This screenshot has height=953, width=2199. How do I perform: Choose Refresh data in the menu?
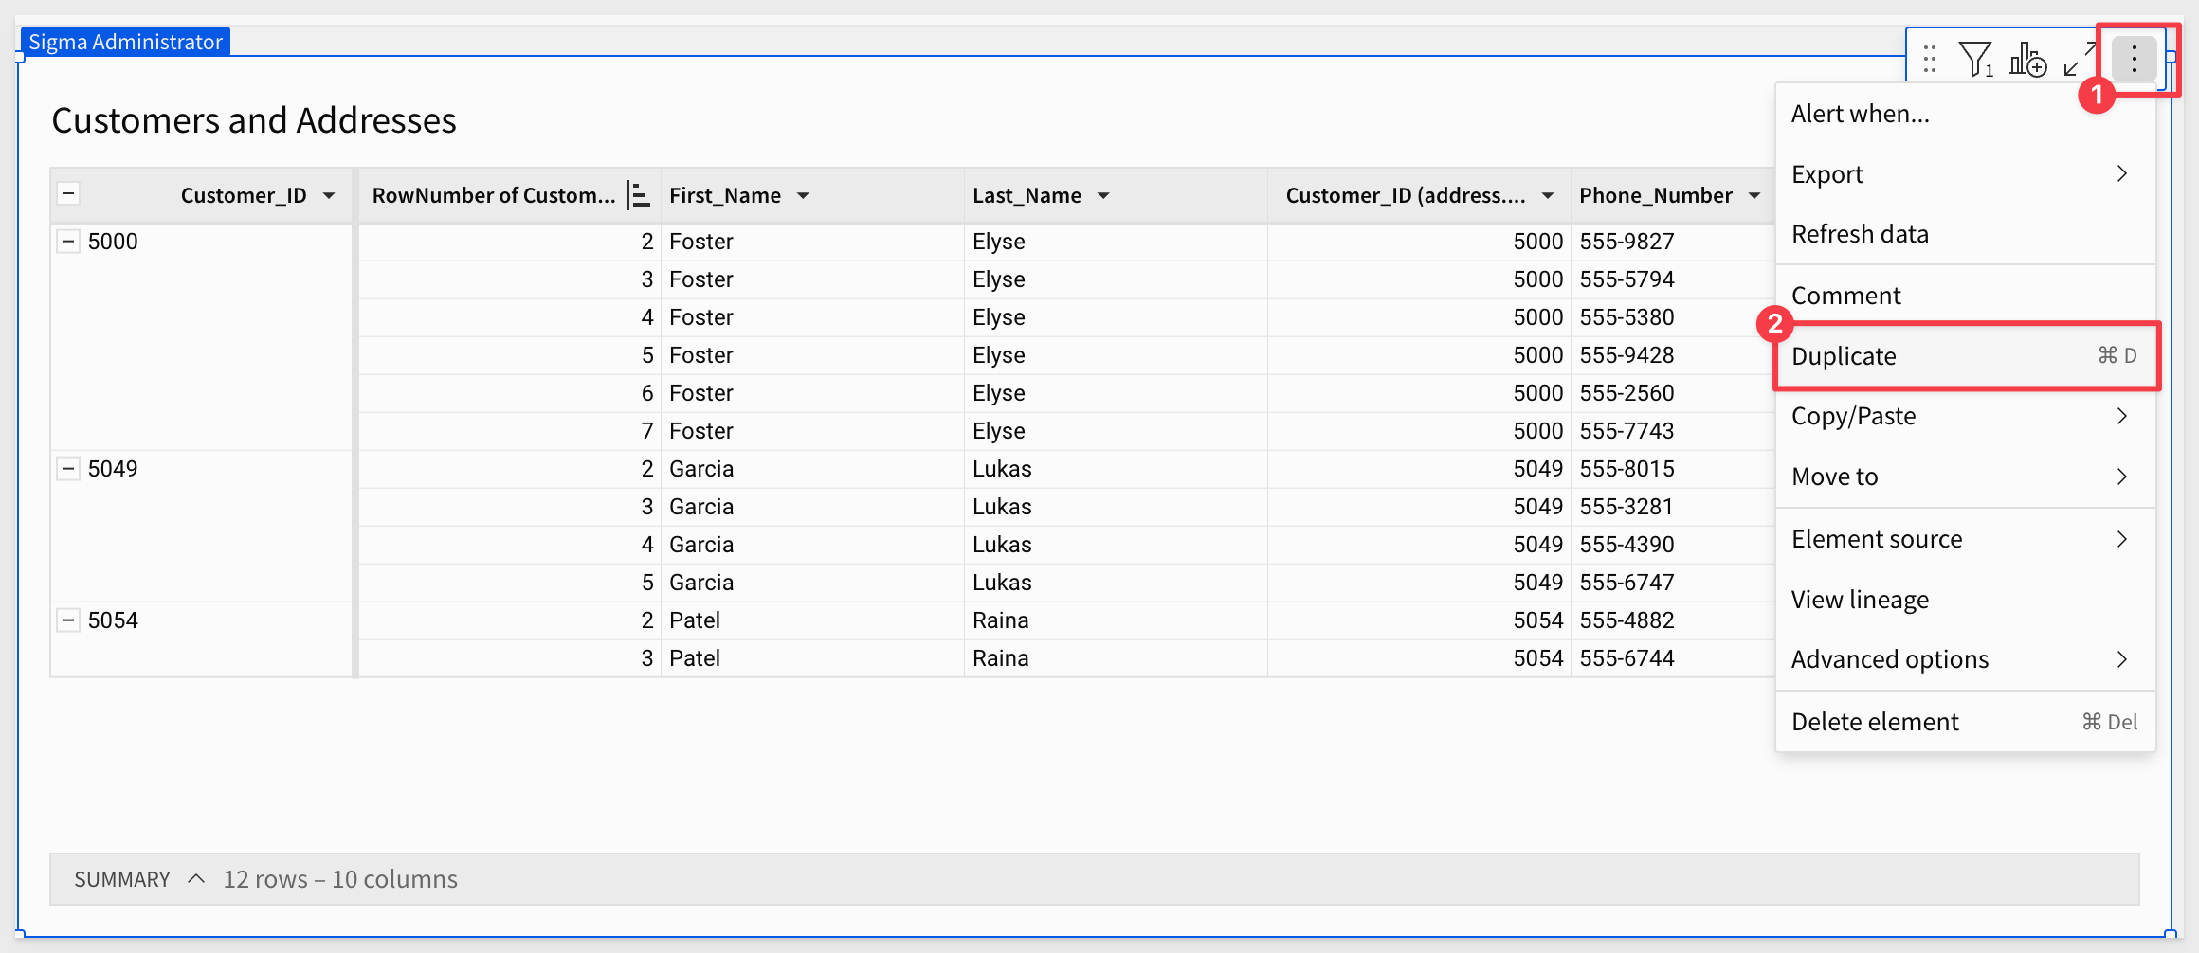point(1966,234)
